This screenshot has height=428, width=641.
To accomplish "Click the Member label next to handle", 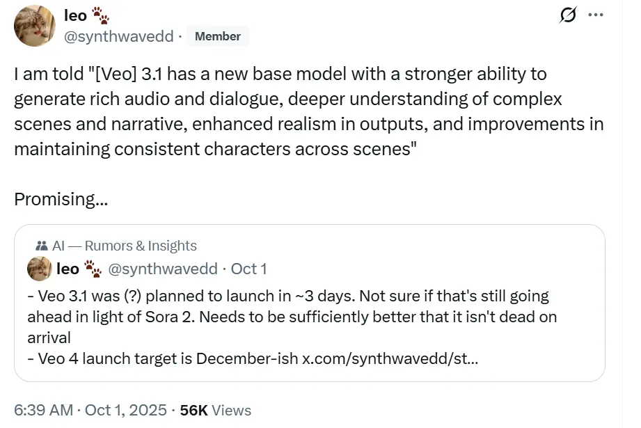I will 218,36.
